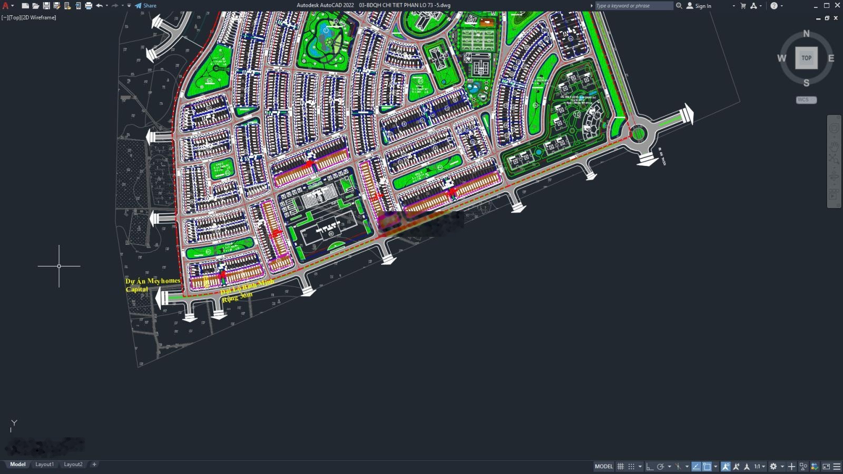The height and width of the screenshot is (474, 843).
Task: Toggle Ortho mode in status bar
Action: pyautogui.click(x=650, y=467)
